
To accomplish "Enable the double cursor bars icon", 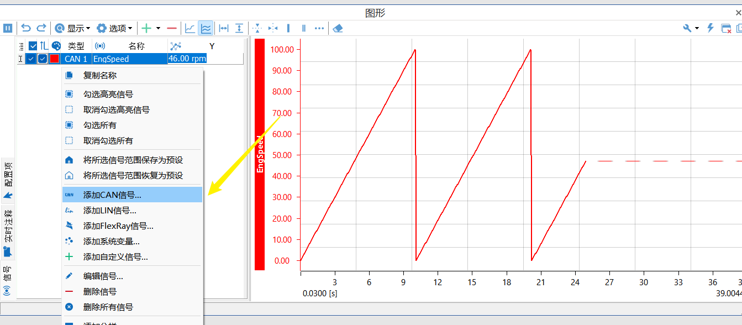I will 303,28.
